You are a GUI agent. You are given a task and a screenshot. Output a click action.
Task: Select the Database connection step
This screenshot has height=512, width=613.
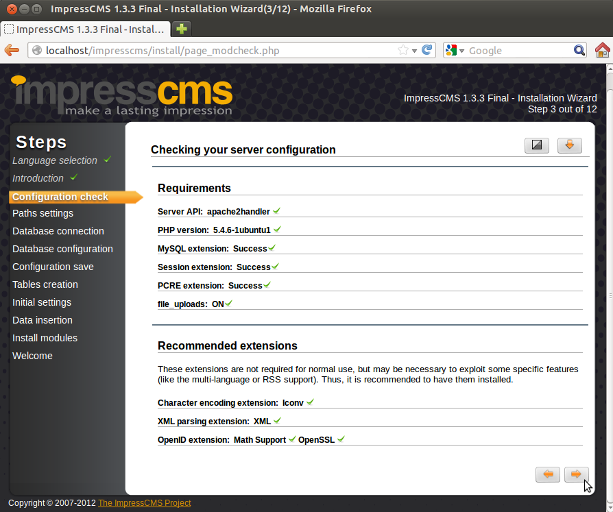58,231
